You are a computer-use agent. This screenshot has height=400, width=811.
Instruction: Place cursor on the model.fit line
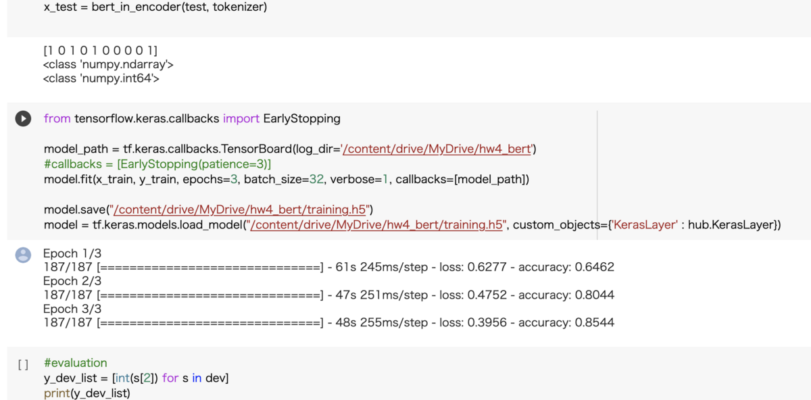pos(287,180)
